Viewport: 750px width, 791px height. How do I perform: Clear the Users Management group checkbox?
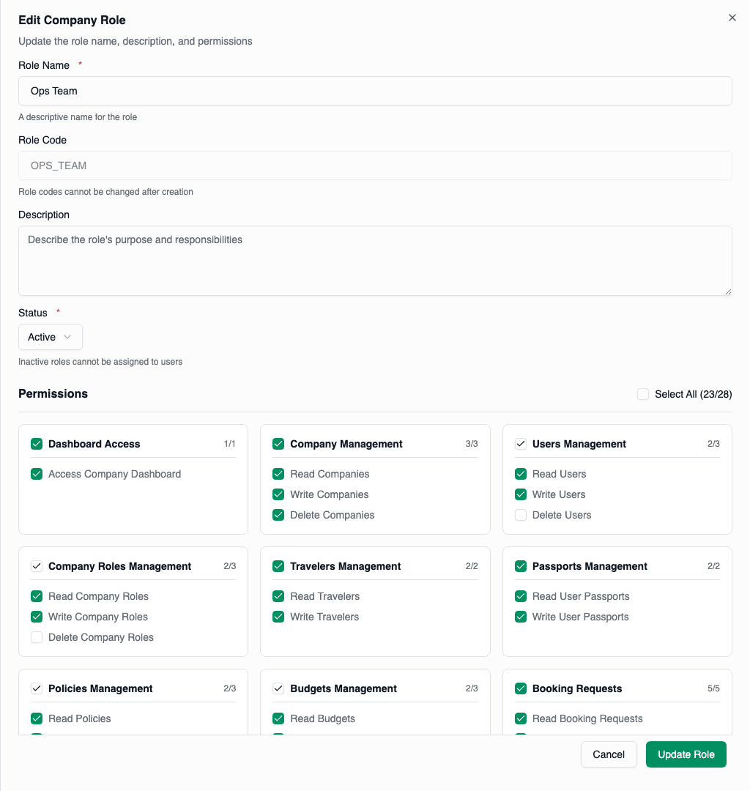pos(520,444)
